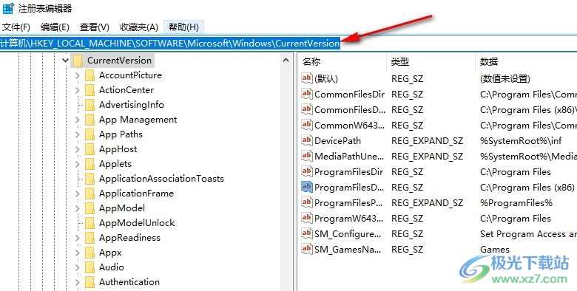Click the AppModelUnlock folder icon

point(90,223)
